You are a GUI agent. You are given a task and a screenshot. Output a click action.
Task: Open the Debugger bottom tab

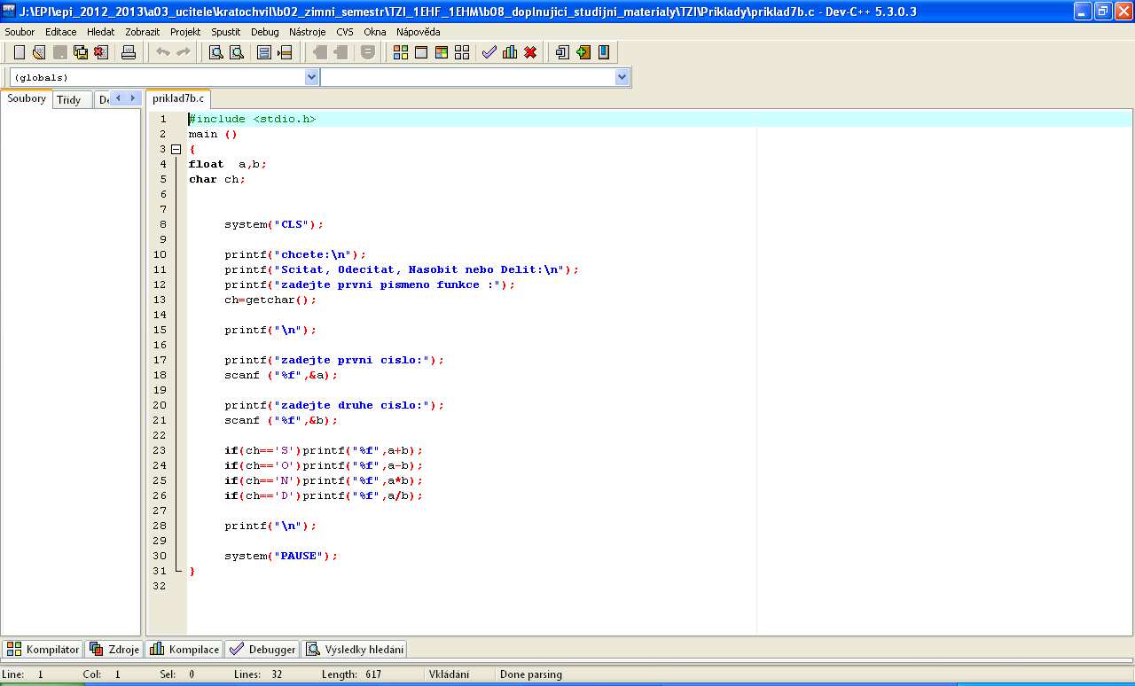click(x=262, y=650)
